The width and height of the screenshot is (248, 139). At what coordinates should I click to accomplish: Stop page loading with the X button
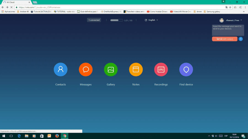[11, 7]
